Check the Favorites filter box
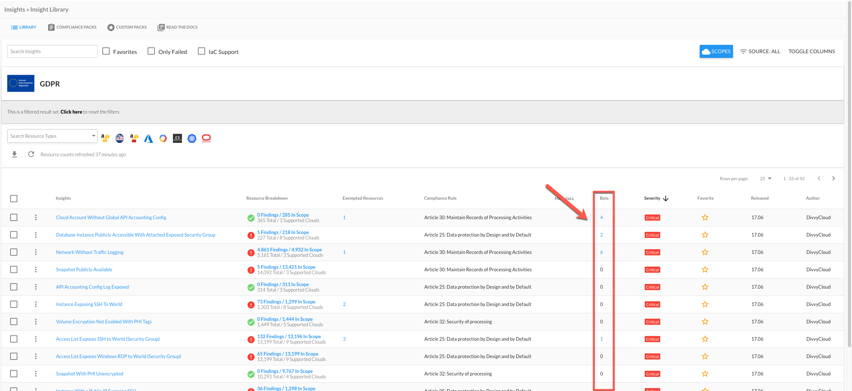852x391 pixels. [x=106, y=51]
